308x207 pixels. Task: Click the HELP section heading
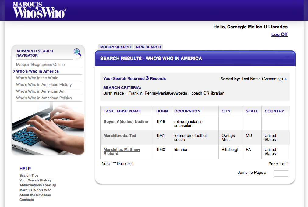coord(25,169)
